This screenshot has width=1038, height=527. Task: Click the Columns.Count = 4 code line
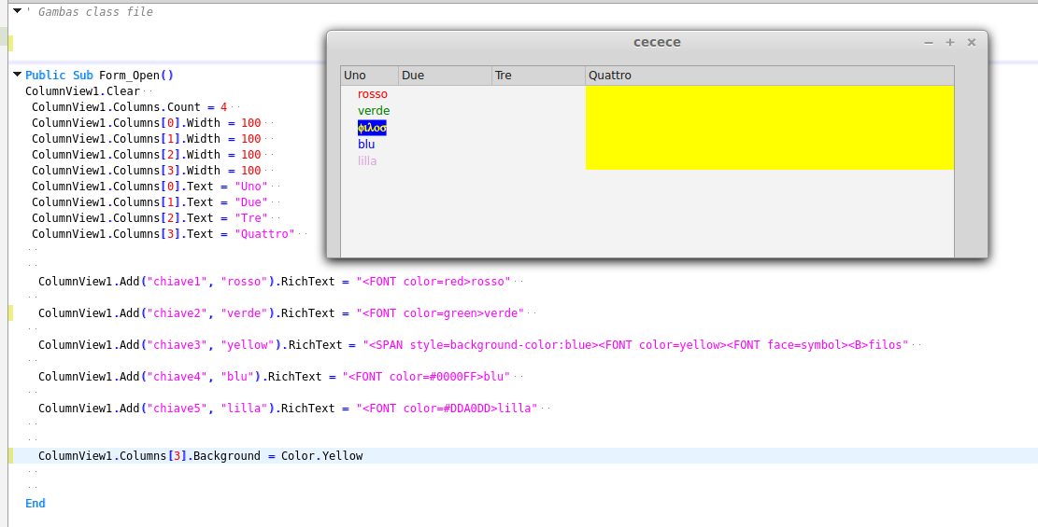pyautogui.click(x=129, y=107)
